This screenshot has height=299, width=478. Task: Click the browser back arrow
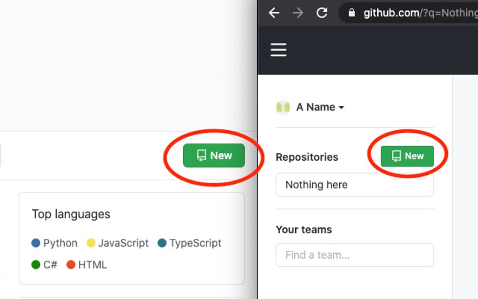(x=274, y=13)
